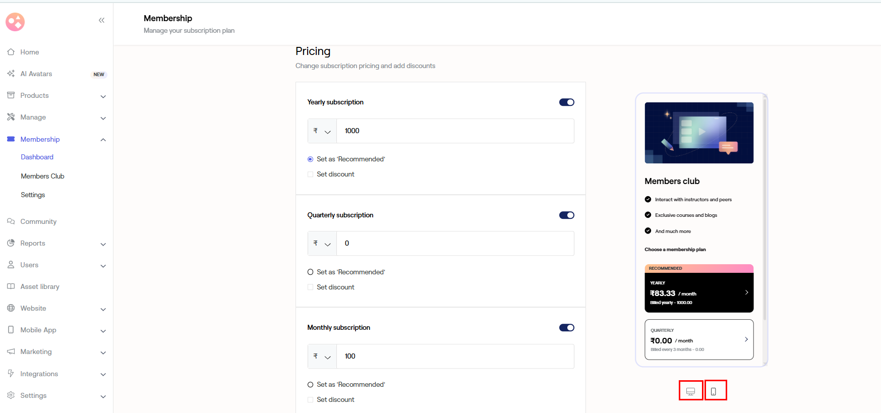881x413 pixels.
Task: Click the Asset library book icon
Action: pos(11,286)
